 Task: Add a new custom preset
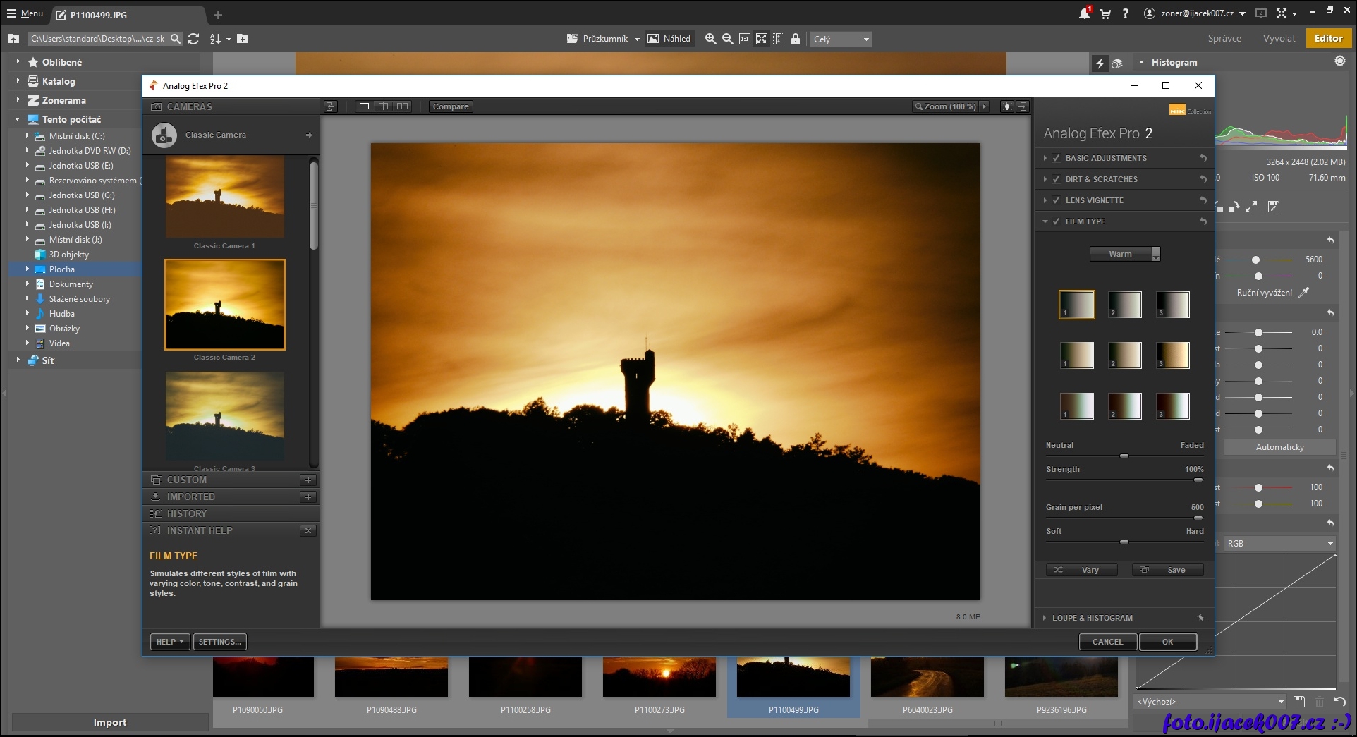[308, 480]
